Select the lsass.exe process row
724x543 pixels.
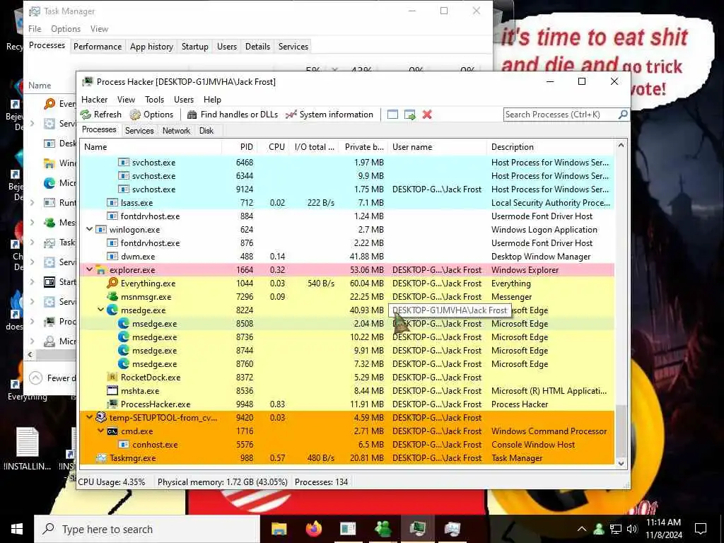coord(346,202)
